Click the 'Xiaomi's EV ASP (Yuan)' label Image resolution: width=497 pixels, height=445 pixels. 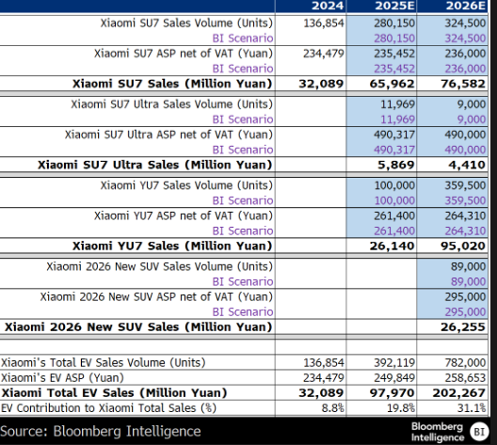point(62,378)
